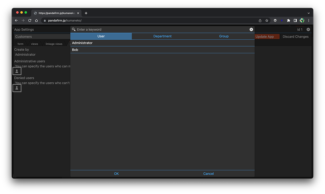
Task: Click the share icon in the address bar
Action: (x=260, y=20)
